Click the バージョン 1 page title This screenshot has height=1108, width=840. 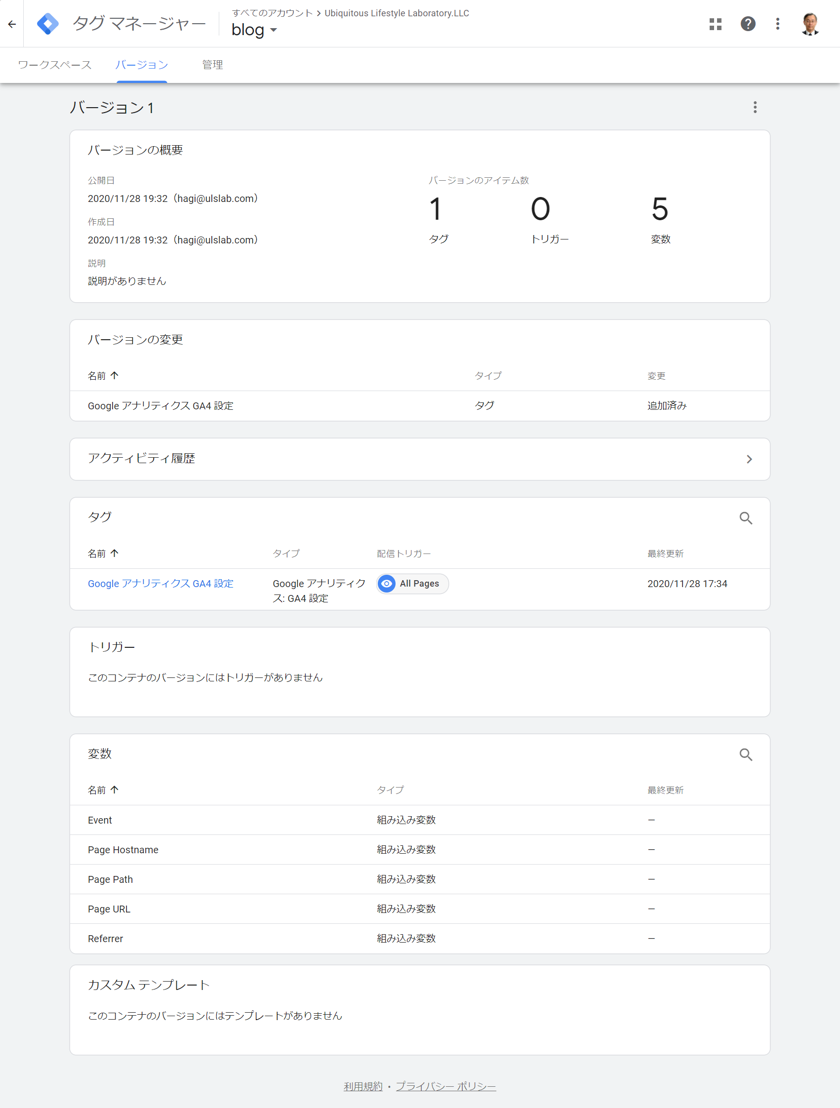tap(112, 108)
